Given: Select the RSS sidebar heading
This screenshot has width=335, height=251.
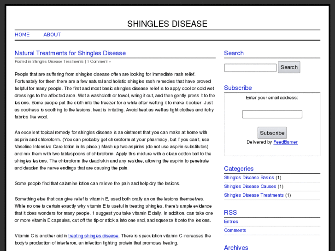Looking at the screenshot, I should click(x=230, y=212).
